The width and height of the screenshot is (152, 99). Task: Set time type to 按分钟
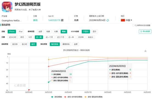pos(15,44)
